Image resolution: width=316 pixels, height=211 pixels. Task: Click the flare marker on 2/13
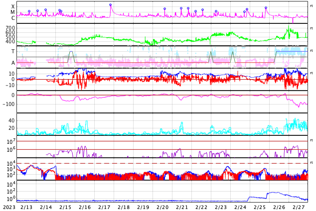(x=29, y=11)
